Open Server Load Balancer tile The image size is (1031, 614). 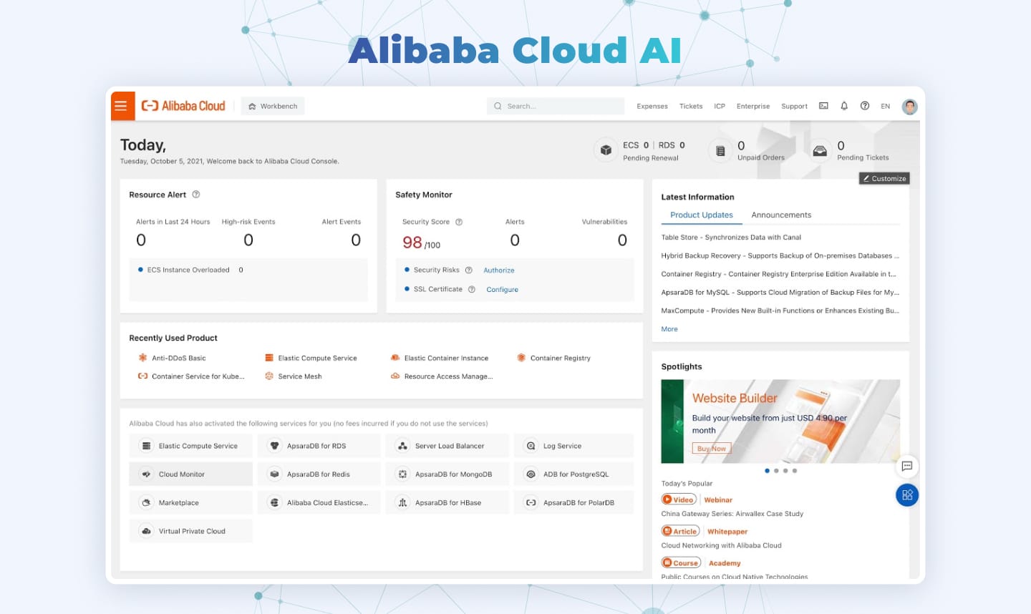447,446
